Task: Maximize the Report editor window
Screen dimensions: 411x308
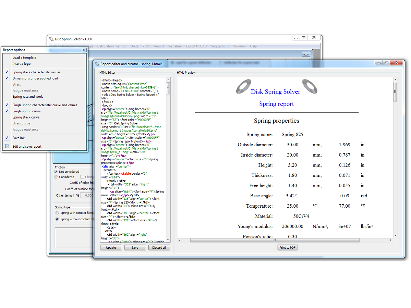Action: [x=386, y=63]
